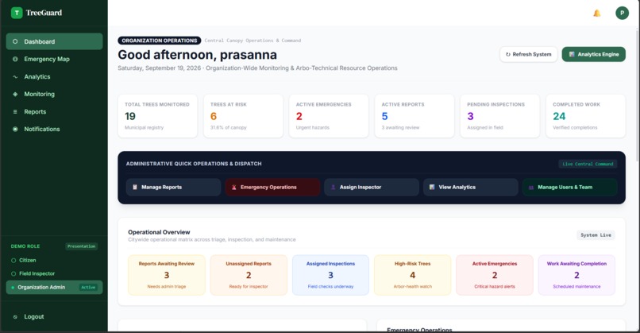The image size is (640, 333).
Task: Select the Organization Admin demo role
Action: tap(54, 287)
